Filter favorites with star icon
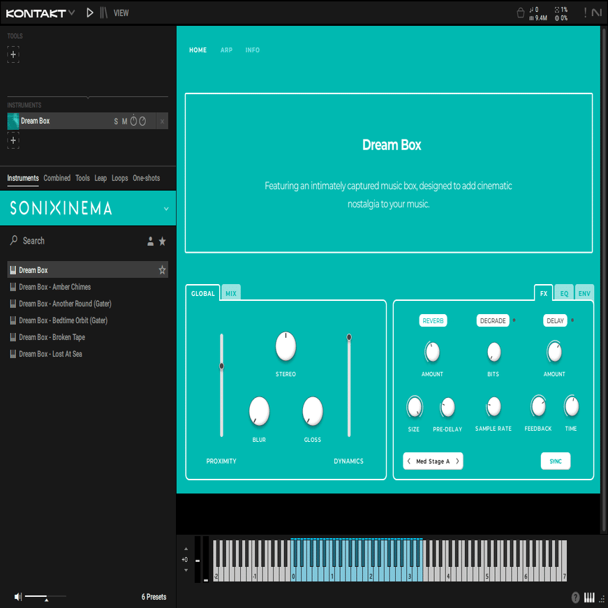Screen dimensions: 608x608 click(x=163, y=242)
